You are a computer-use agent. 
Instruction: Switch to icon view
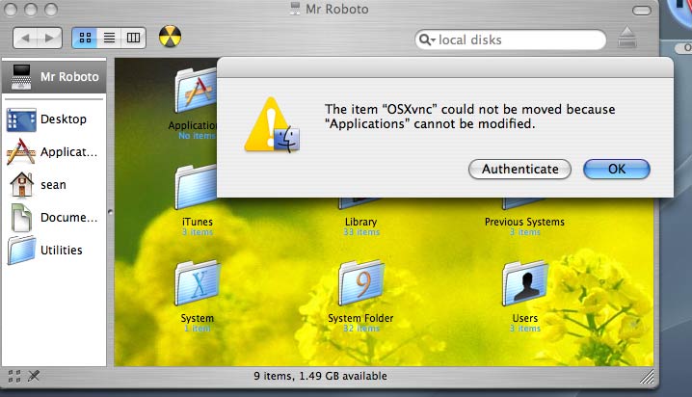click(85, 38)
